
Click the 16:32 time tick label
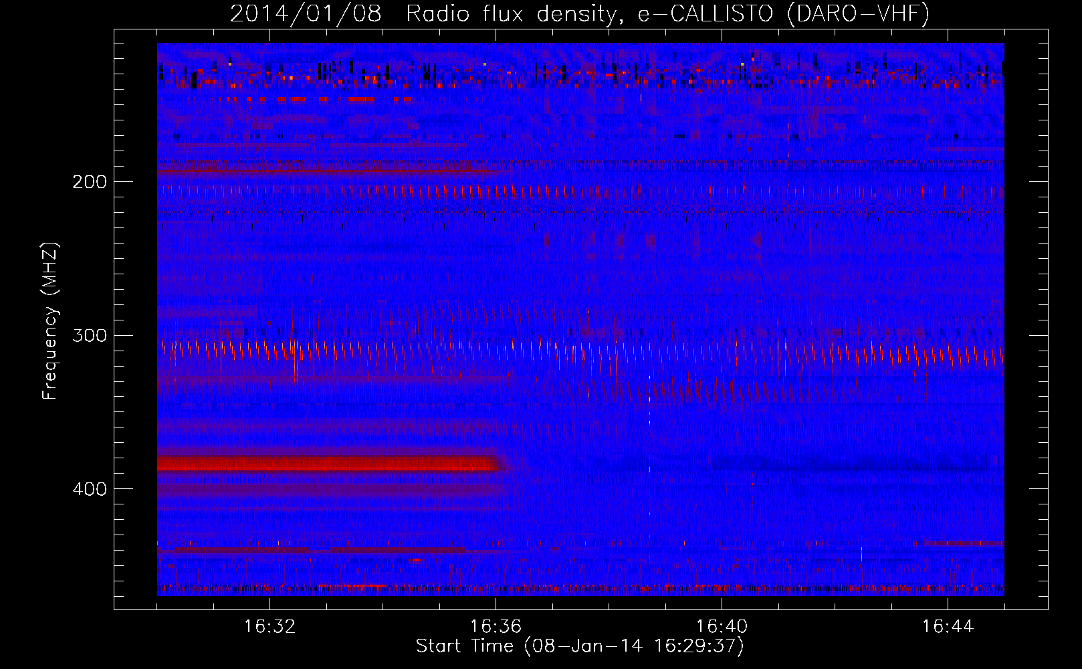pyautogui.click(x=269, y=627)
